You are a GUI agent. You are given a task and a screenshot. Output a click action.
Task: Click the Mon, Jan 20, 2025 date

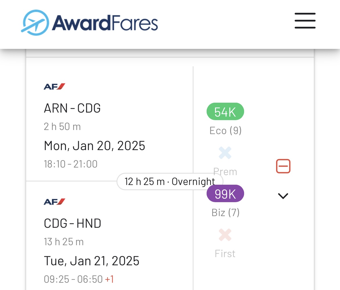pos(94,145)
